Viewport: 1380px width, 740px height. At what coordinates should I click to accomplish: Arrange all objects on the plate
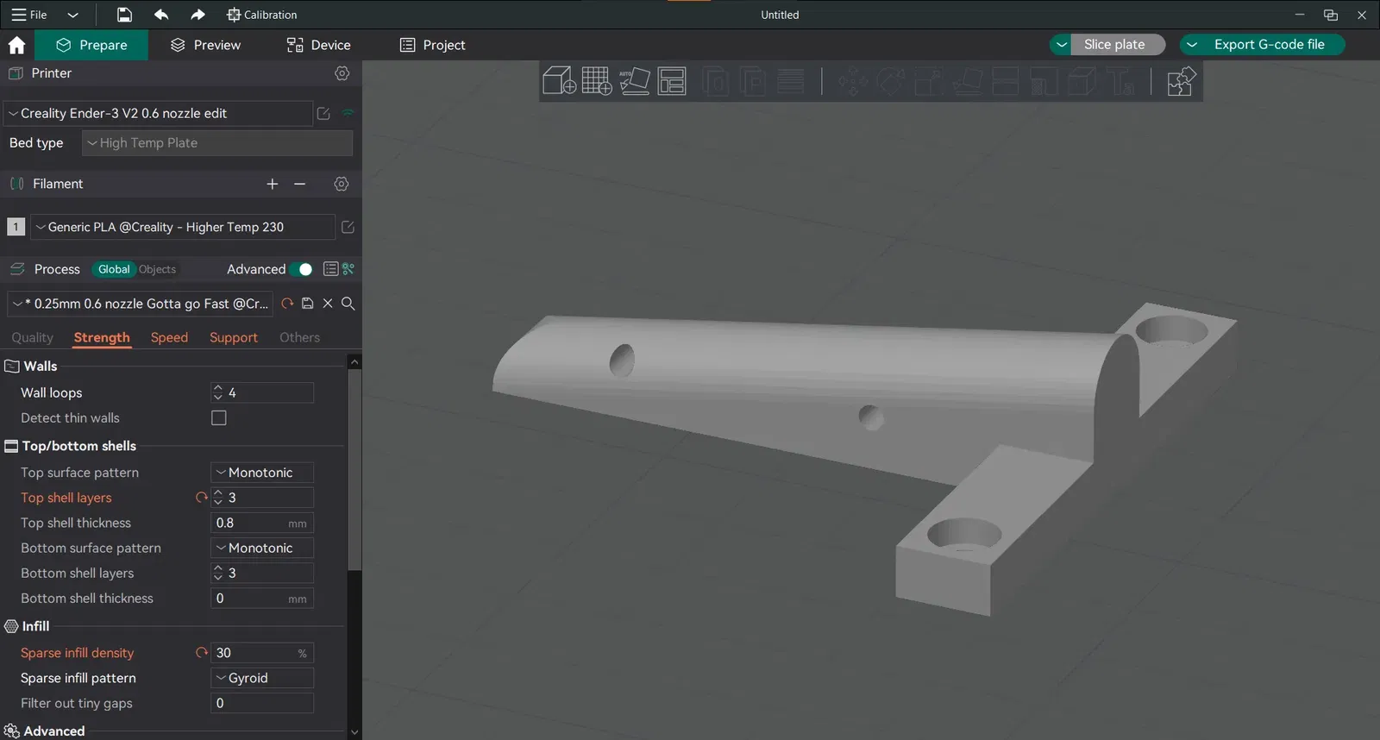tap(672, 81)
